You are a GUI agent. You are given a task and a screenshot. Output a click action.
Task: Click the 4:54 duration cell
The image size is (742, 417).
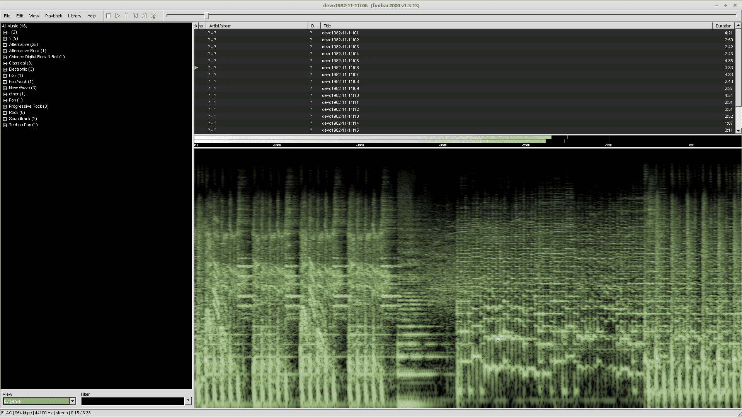tap(728, 95)
